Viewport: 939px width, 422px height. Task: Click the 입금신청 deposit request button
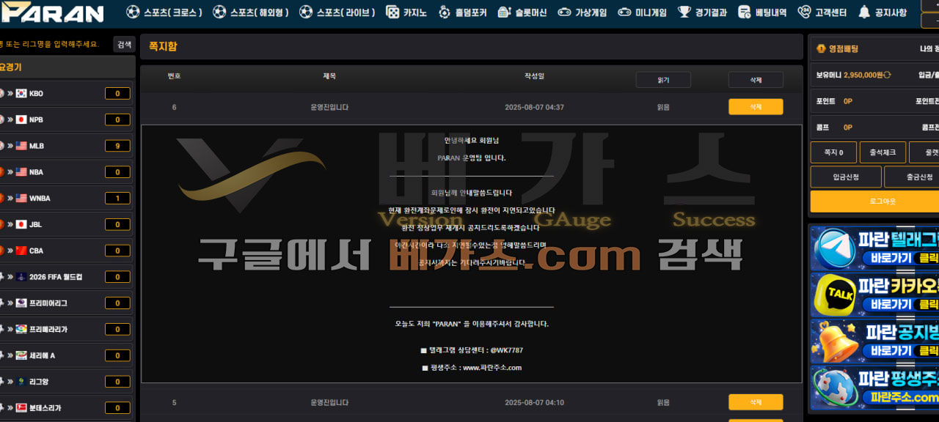846,177
